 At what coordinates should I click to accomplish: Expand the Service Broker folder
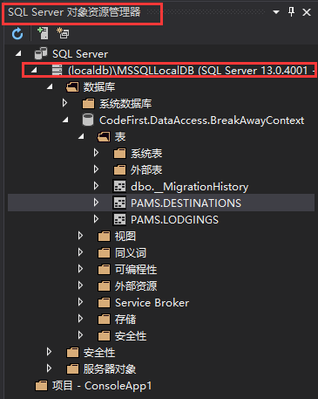tap(80, 302)
